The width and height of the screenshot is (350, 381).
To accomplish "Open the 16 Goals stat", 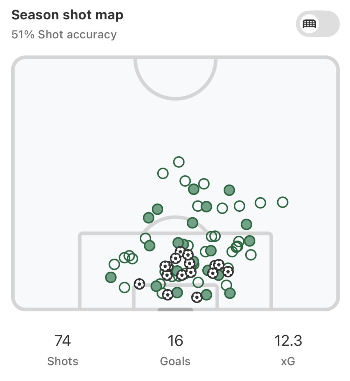I will click(175, 349).
